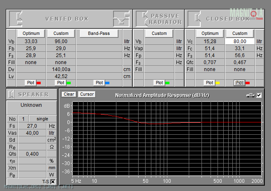The image size is (271, 191).
Task: Toggle the T-S checkbox in the Speaker panel
Action: tap(53, 182)
